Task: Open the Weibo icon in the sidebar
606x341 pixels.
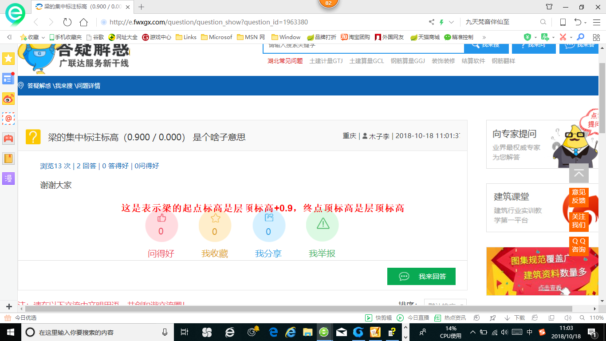Action: click(x=8, y=99)
